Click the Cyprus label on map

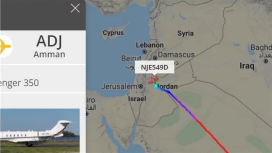(x=113, y=33)
